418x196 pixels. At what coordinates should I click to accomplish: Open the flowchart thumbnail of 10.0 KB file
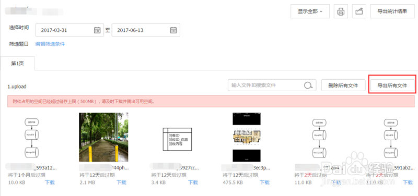[32, 138]
